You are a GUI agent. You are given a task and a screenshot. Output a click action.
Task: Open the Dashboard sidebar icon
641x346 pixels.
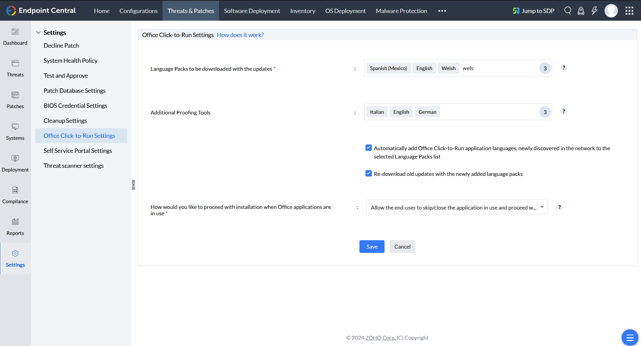point(15,36)
